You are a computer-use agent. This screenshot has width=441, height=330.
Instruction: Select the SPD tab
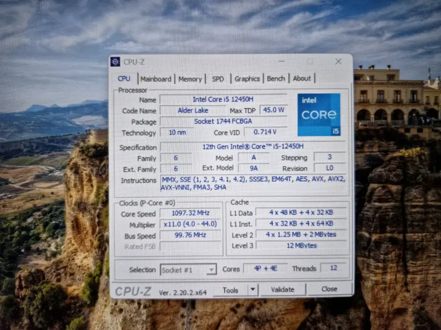tap(218, 79)
